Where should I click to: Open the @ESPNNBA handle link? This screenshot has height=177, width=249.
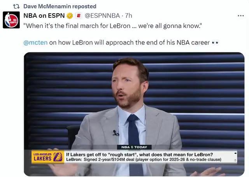click(x=102, y=16)
